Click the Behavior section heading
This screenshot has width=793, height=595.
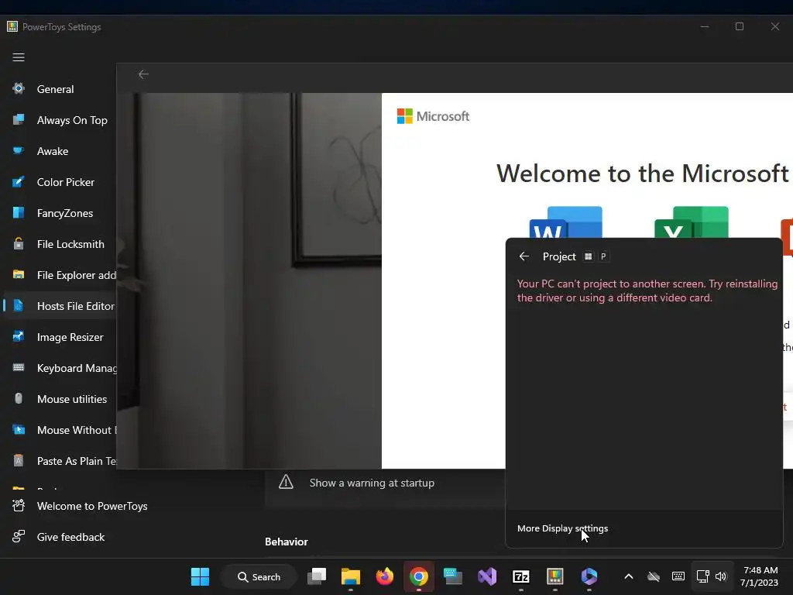click(x=287, y=542)
